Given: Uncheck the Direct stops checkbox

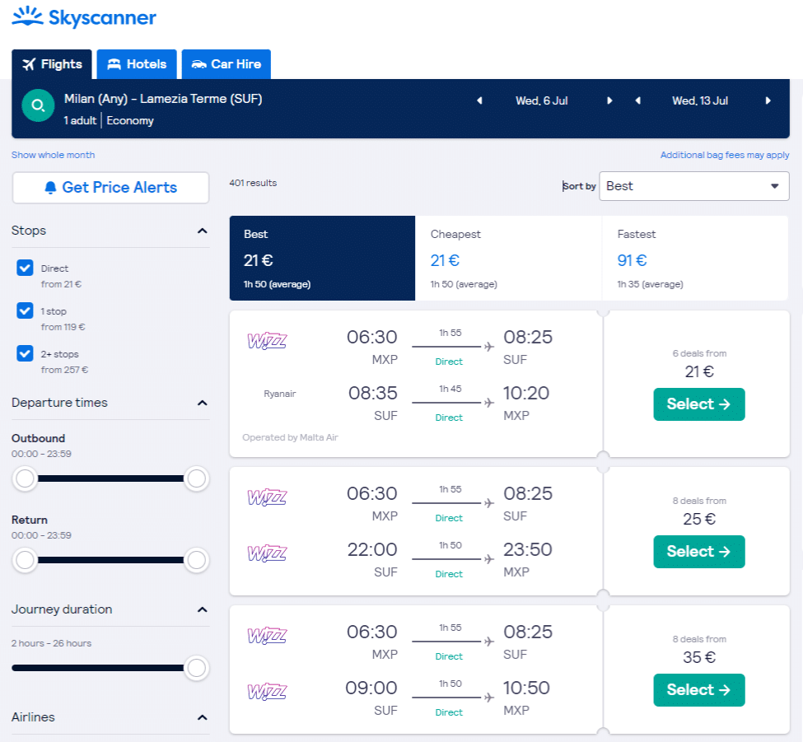Looking at the screenshot, I should [x=26, y=268].
